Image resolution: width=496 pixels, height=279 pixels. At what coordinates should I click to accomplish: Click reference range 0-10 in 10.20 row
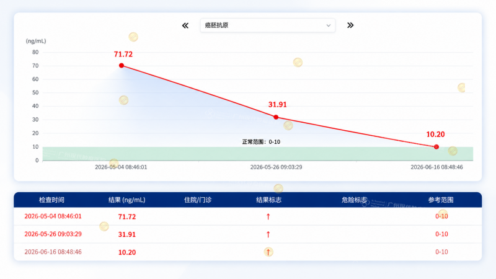(441, 252)
